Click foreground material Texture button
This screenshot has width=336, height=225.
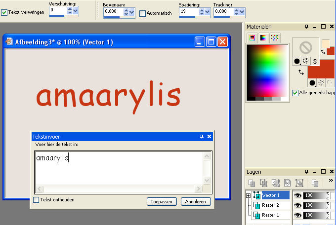306,61
